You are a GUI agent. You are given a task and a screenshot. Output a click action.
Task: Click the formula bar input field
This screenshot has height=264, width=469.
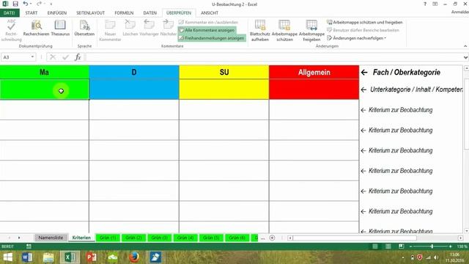coord(273,57)
